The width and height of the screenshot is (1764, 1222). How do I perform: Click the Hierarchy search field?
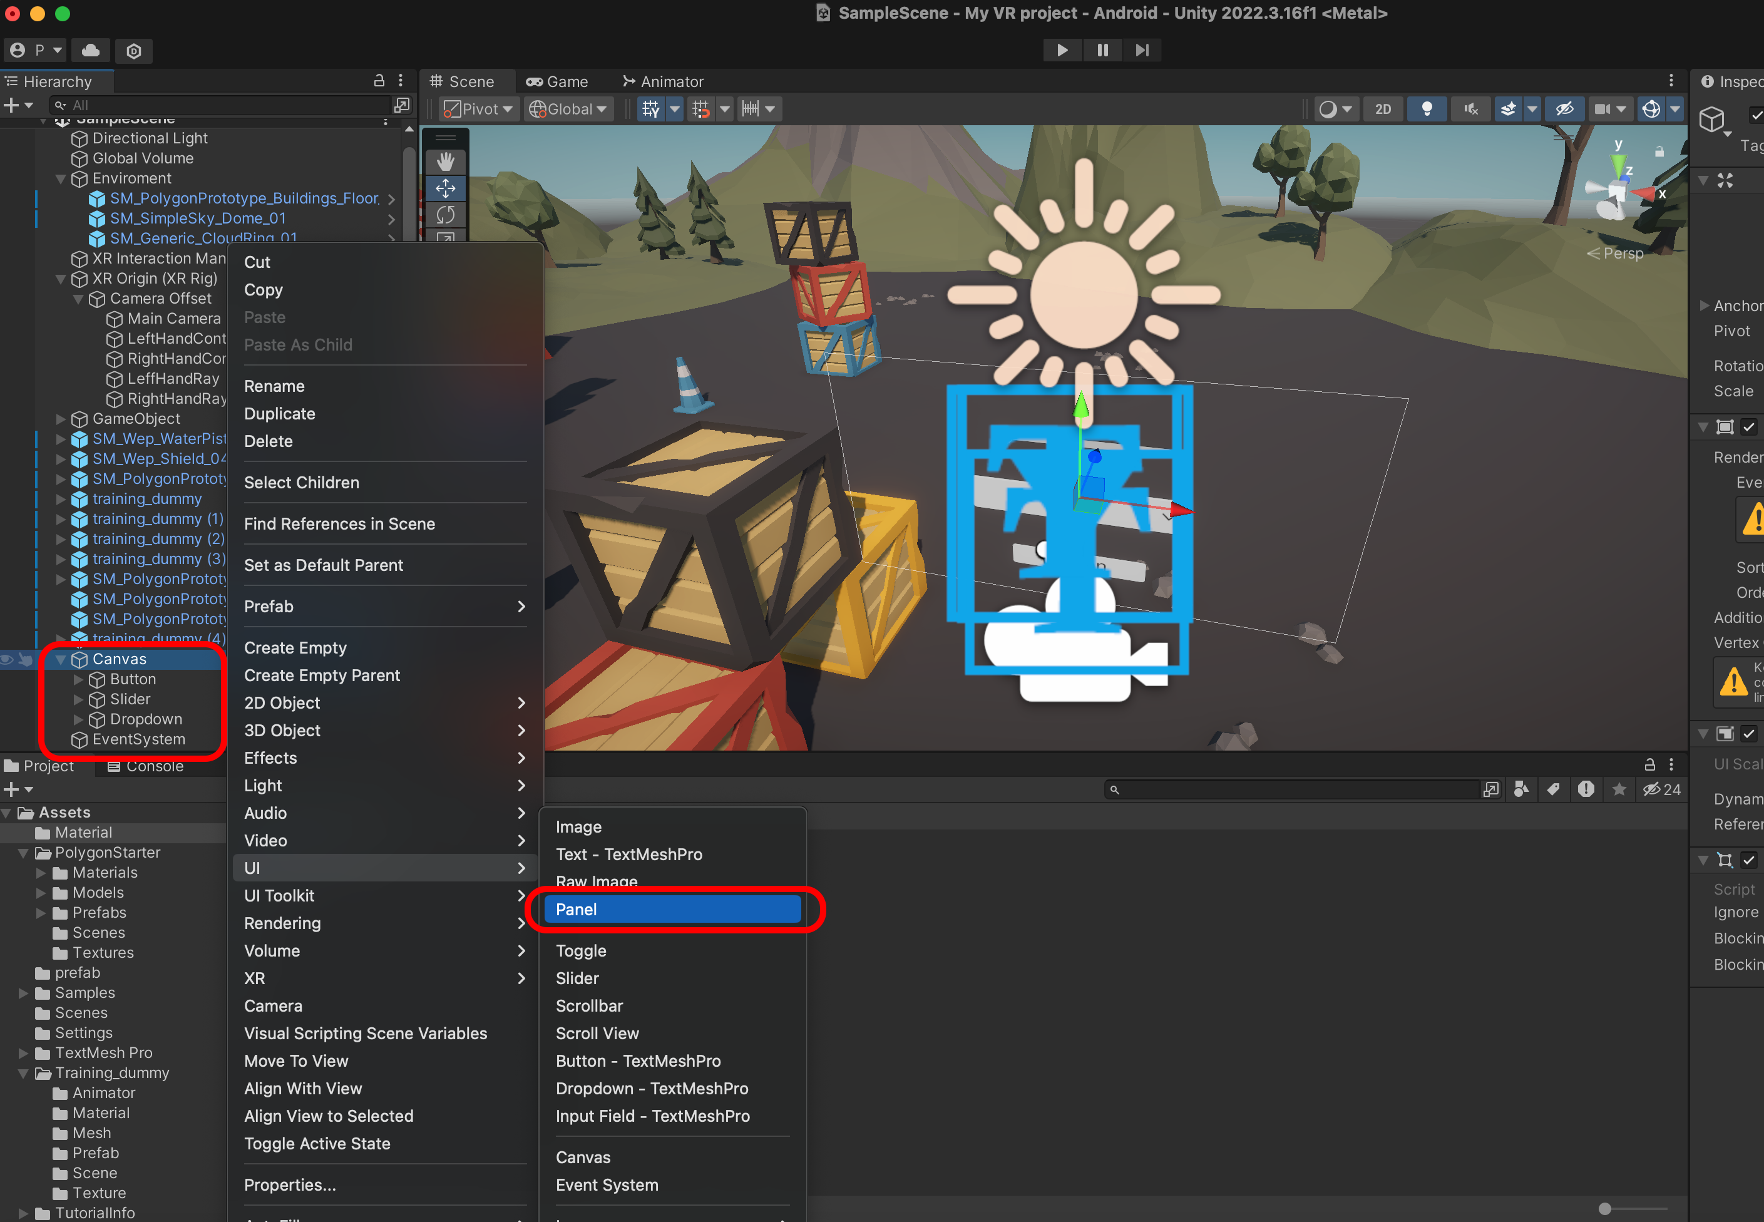pos(222,105)
